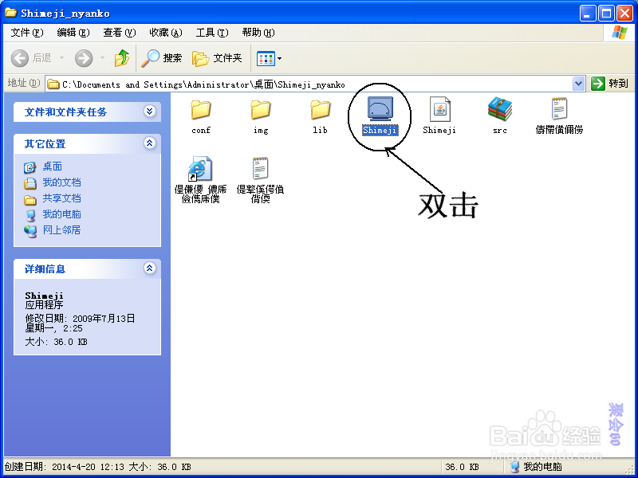
Task: Open the Views dropdown arrow
Action: point(280,58)
